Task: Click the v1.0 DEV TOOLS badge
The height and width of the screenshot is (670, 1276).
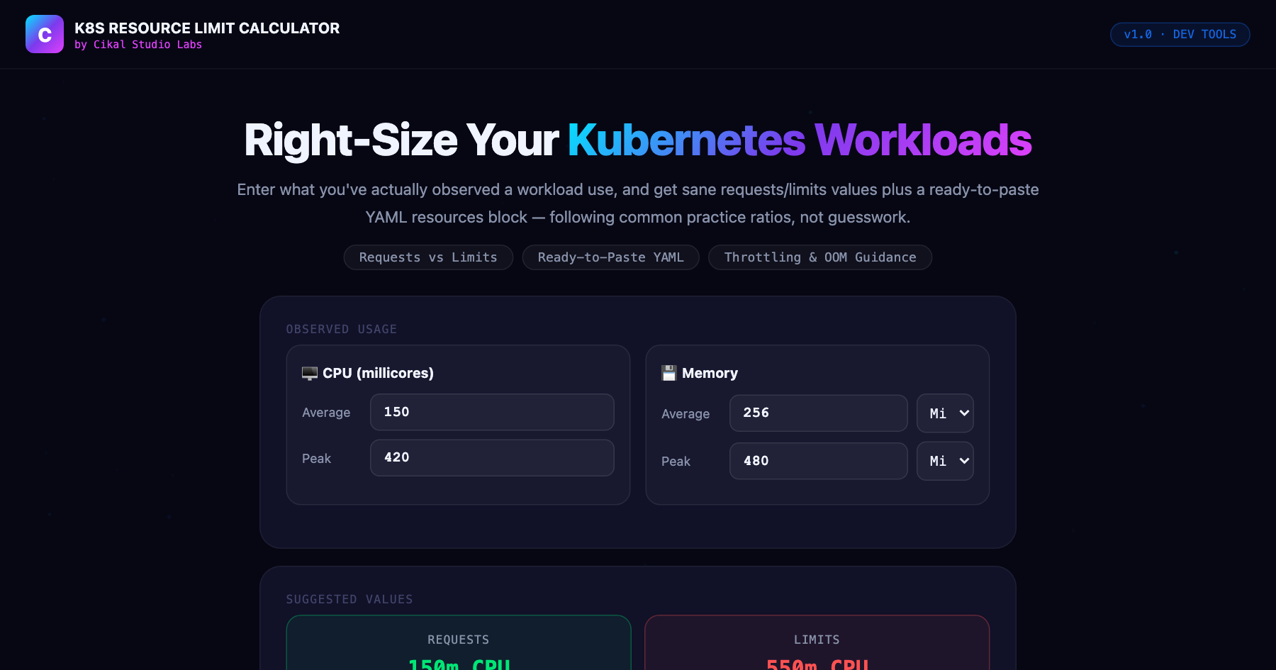Action: [1180, 35]
